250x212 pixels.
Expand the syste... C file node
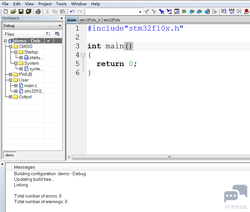coord(21,69)
